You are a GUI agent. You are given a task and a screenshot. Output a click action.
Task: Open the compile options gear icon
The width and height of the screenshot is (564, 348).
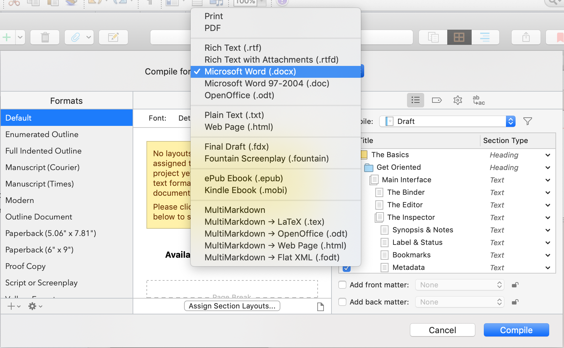[x=458, y=100]
